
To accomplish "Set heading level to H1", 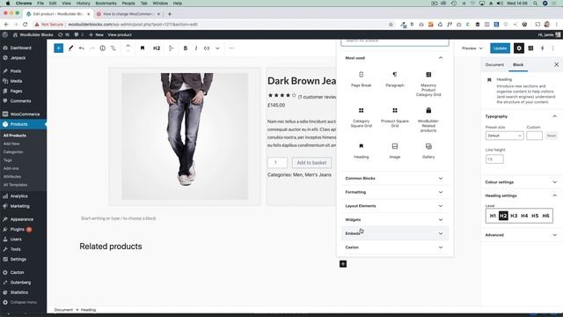I will click(493, 216).
